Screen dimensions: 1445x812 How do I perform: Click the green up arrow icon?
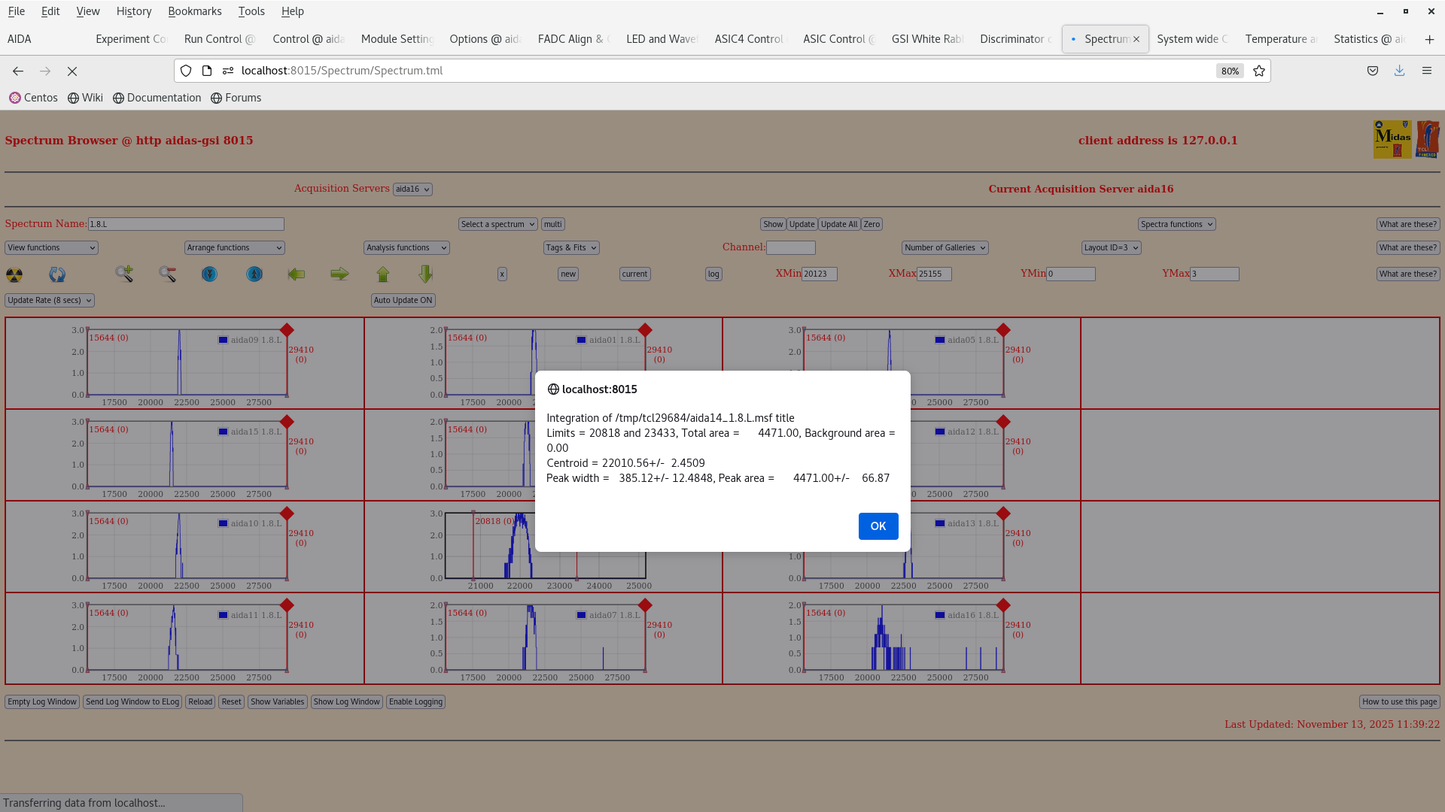tap(383, 274)
